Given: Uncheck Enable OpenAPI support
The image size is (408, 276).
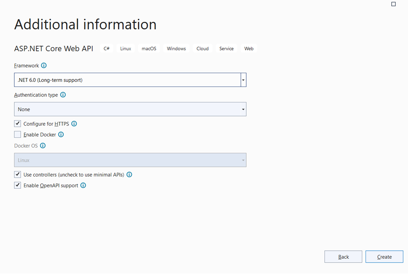Looking at the screenshot, I should pos(17,185).
